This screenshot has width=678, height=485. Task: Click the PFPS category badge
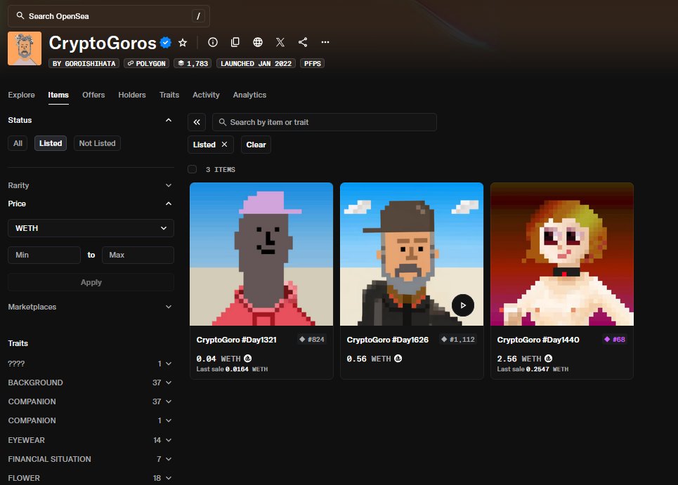[x=312, y=63]
